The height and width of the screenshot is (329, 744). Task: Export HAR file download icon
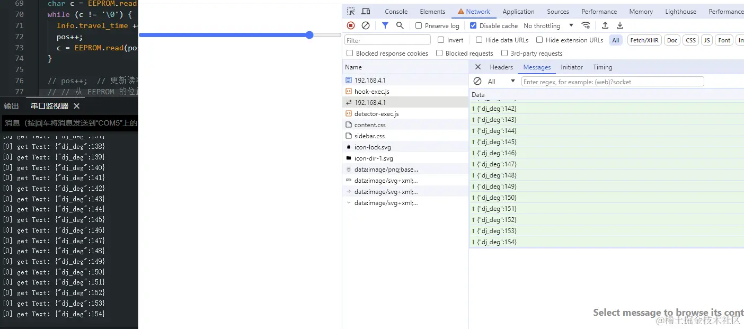(x=620, y=25)
